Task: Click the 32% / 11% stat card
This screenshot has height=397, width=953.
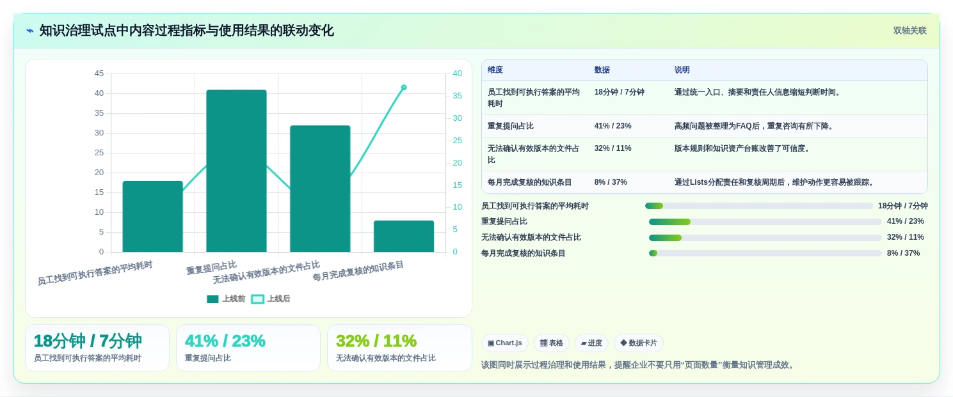Action: tap(399, 348)
